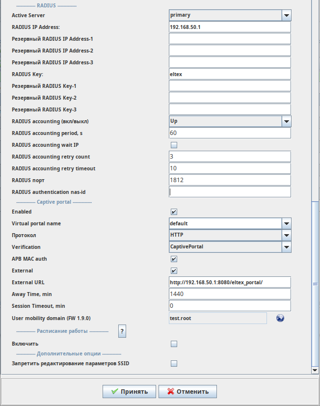Click the scrollbar down arrow
This screenshot has height=406, width=320.
click(x=315, y=370)
